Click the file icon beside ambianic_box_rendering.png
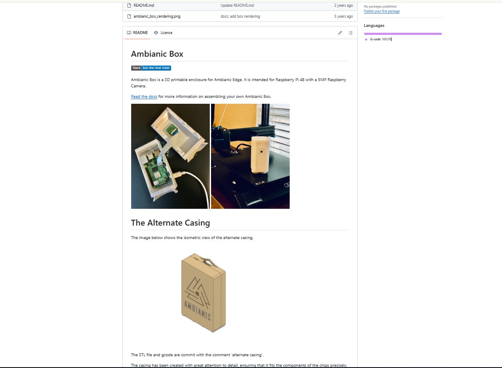 (x=129, y=16)
